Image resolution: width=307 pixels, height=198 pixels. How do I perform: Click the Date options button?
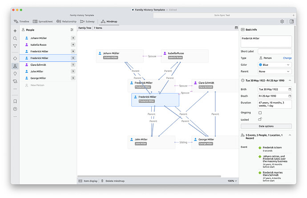[266, 126]
